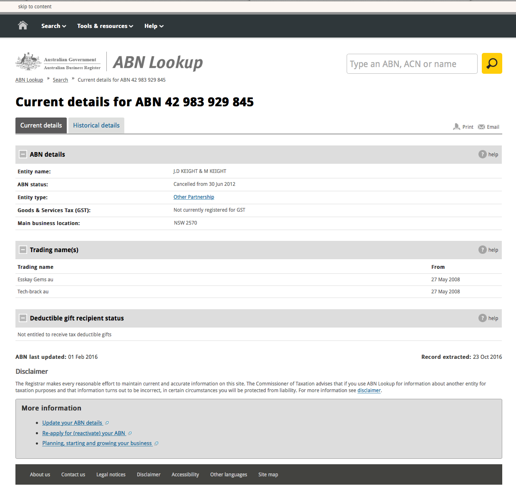Screen dimensions: 516x488
Task: Select ABN last updated date 01 Feb 2016
Action: click(83, 357)
